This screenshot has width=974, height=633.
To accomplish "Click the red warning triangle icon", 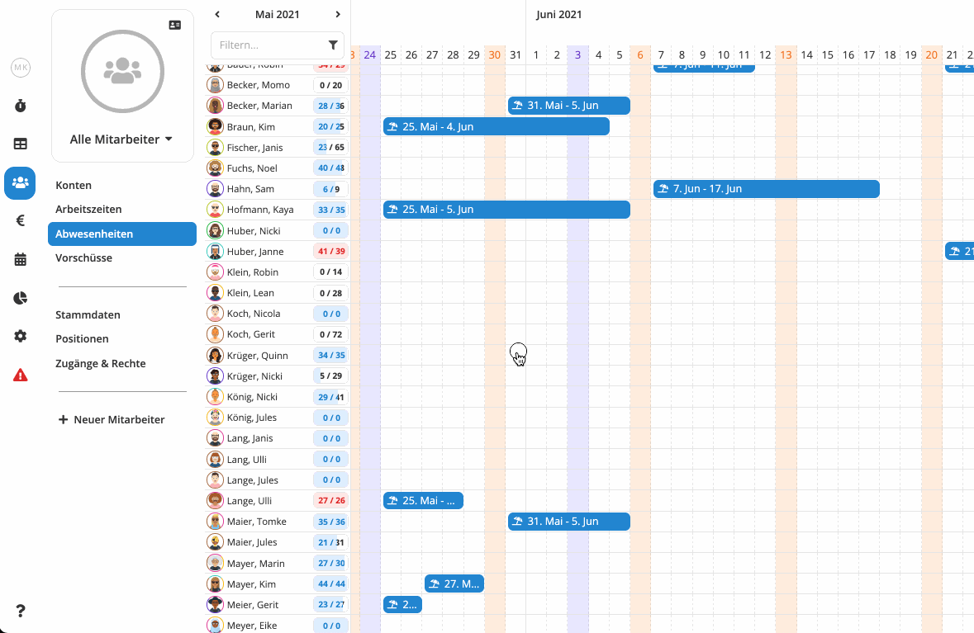I will pyautogui.click(x=20, y=375).
